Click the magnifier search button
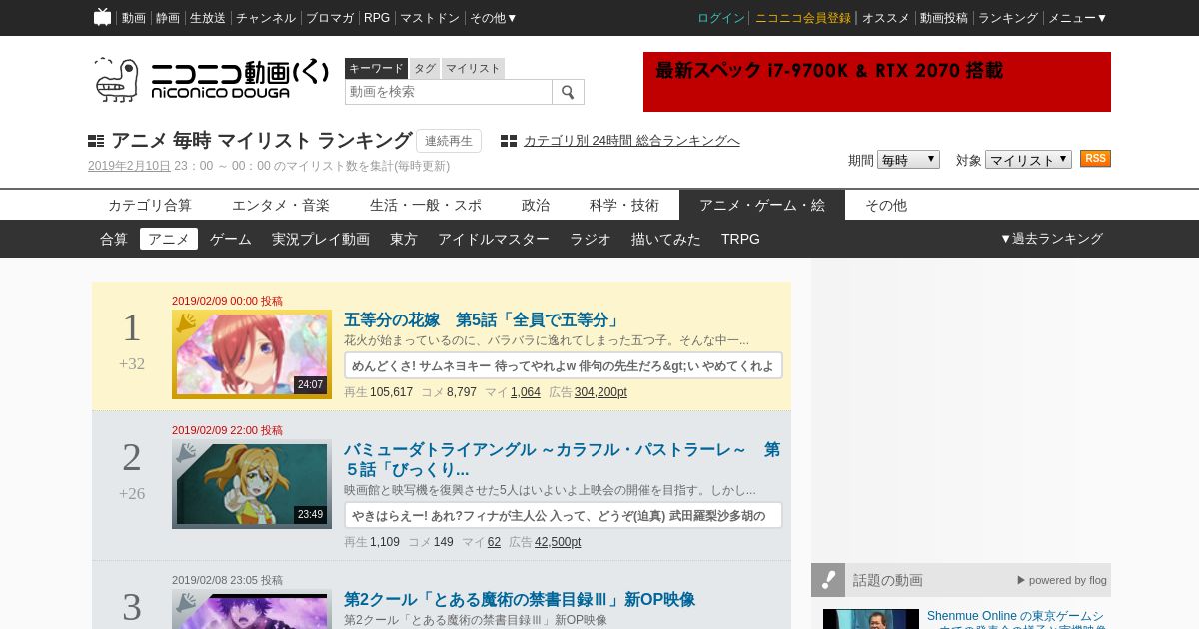Screen dimensions: 1199x629 point(568,92)
